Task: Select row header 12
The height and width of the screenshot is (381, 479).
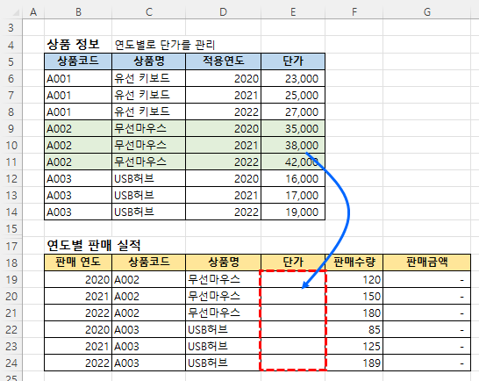Action: pyautogui.click(x=11, y=178)
